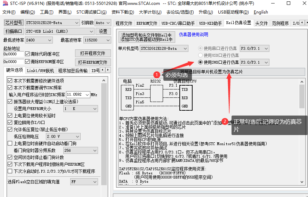
Task: Switch to 程序文件 tab
Action: (124, 23)
